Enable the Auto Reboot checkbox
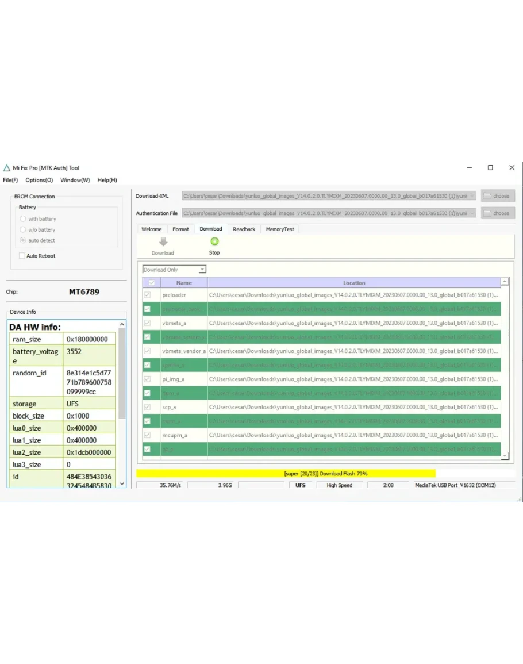Image resolution: width=523 pixels, height=664 pixels. click(x=22, y=256)
